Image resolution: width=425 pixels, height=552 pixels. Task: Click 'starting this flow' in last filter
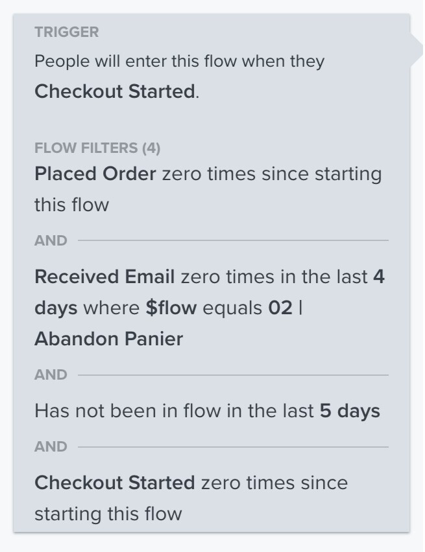(x=108, y=514)
